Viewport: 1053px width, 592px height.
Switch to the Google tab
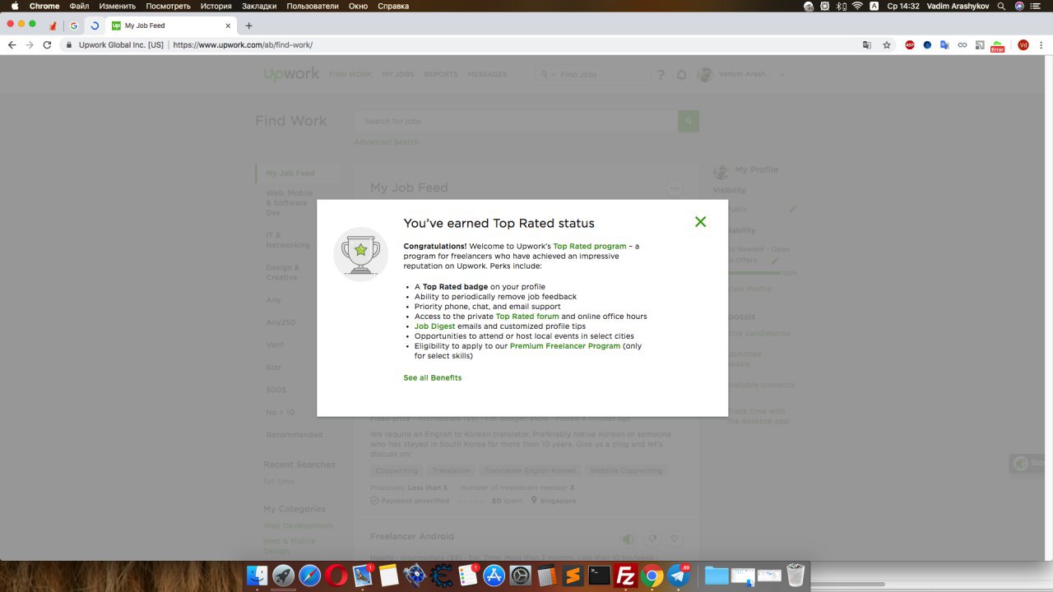pos(74,25)
